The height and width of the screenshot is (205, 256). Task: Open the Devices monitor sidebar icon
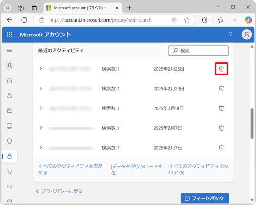click(10, 126)
